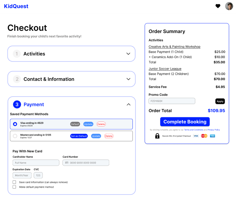Viewport: 236px width, 204px height.
Task: Open the favorites heart icon
Action: click(x=218, y=6)
